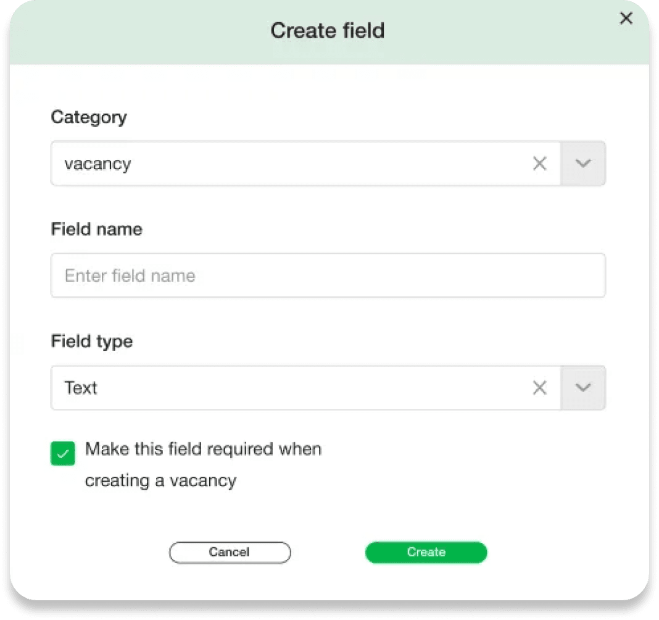Image resolution: width=659 pixels, height=620 pixels.
Task: Click the Field type label
Action: pyautogui.click(x=91, y=341)
